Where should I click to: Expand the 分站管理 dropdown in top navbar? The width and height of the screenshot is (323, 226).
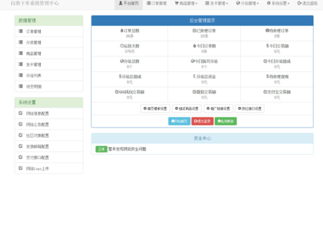pos(247,3)
